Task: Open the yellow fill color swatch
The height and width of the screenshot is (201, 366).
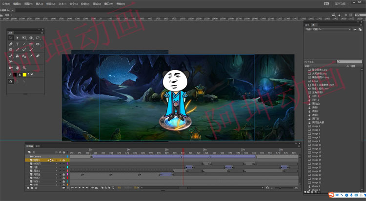Action: pos(24,74)
